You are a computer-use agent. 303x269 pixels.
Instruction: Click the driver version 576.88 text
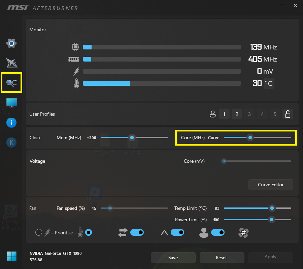coord(36,260)
